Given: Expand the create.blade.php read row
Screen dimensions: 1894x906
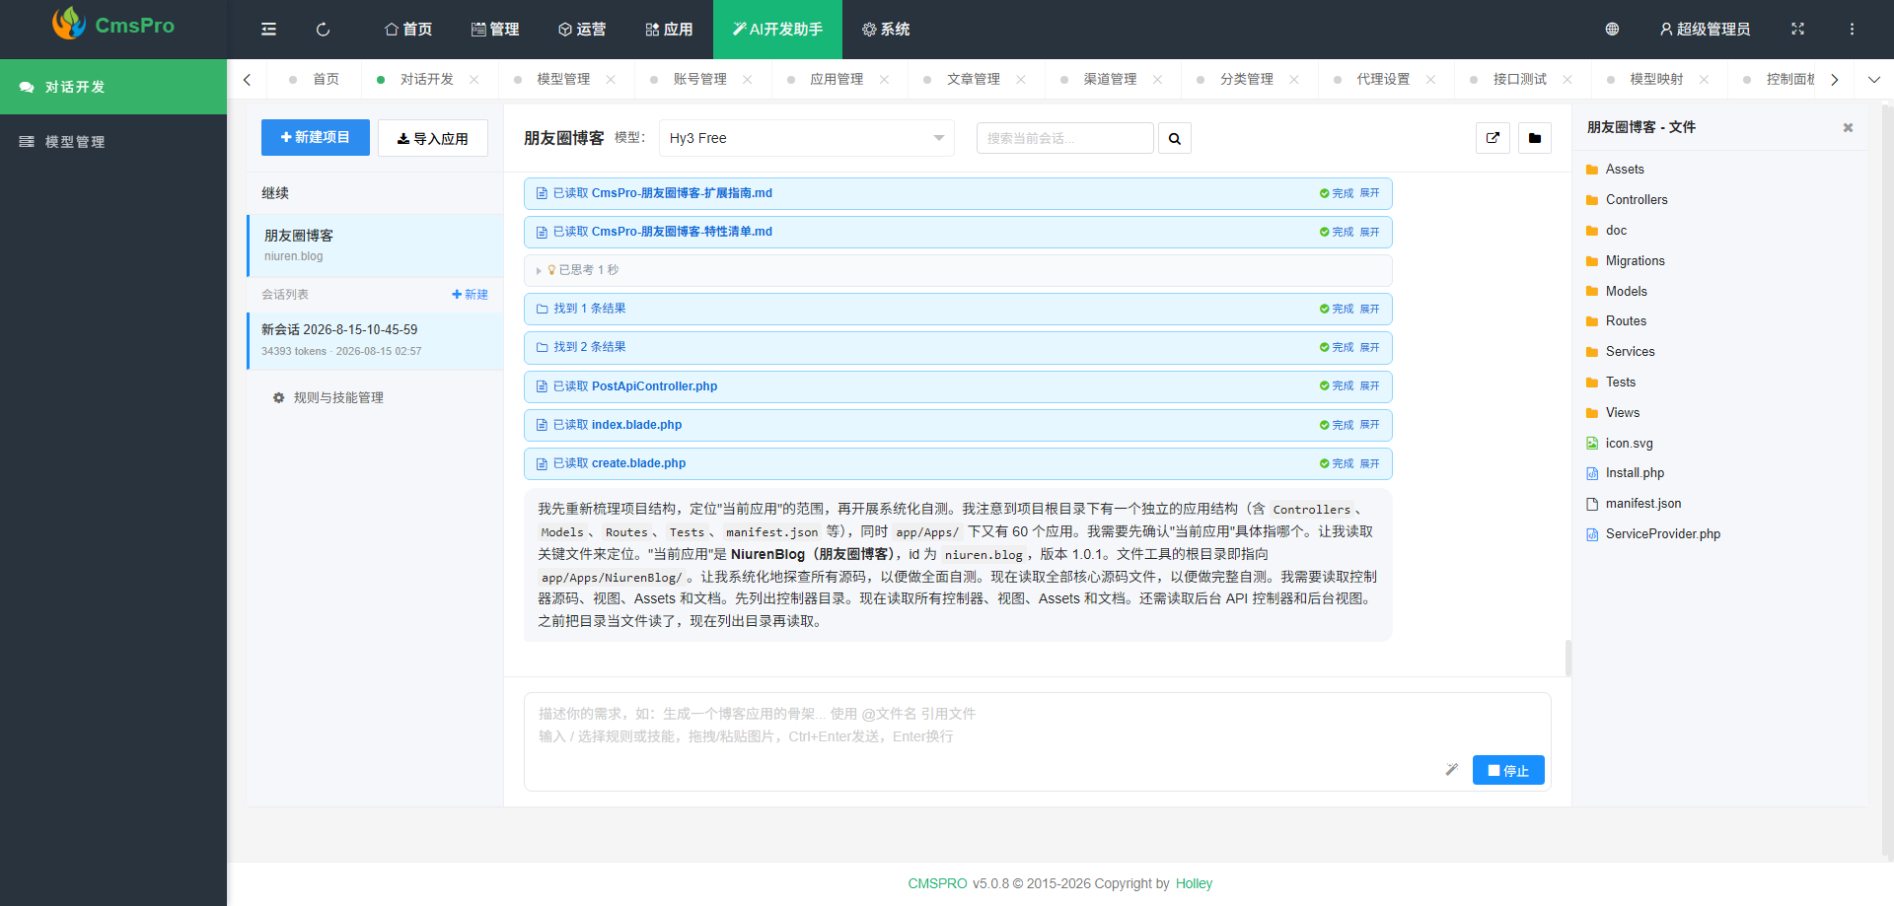Looking at the screenshot, I should click(1369, 463).
